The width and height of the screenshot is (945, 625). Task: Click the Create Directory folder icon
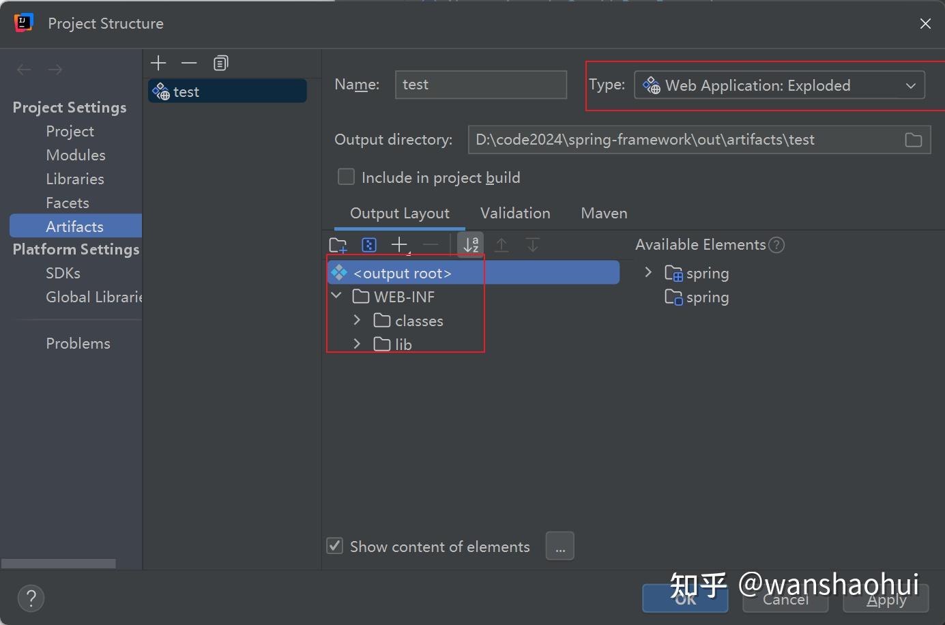(x=338, y=244)
